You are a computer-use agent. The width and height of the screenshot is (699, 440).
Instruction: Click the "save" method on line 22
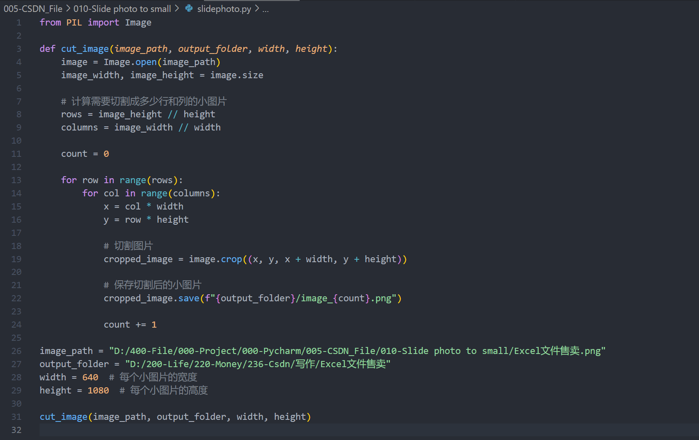(x=189, y=298)
